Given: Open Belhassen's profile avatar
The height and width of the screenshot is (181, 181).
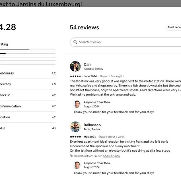Looking at the screenshot, I should click(75, 127).
